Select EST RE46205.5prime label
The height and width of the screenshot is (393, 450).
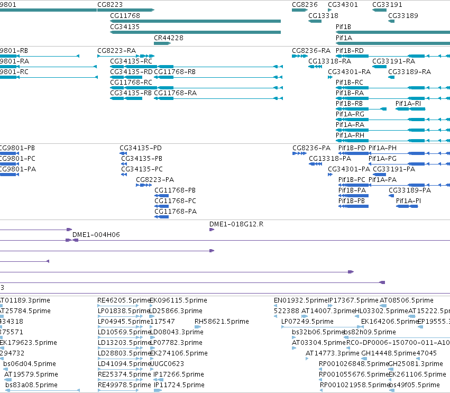(x=124, y=300)
